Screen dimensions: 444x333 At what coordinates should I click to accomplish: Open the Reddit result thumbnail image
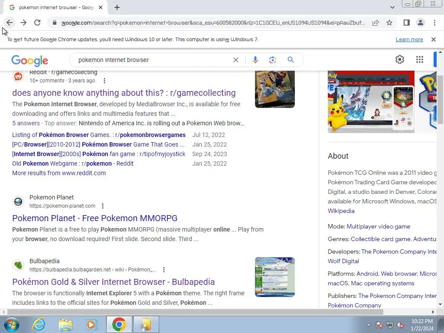tap(274, 89)
